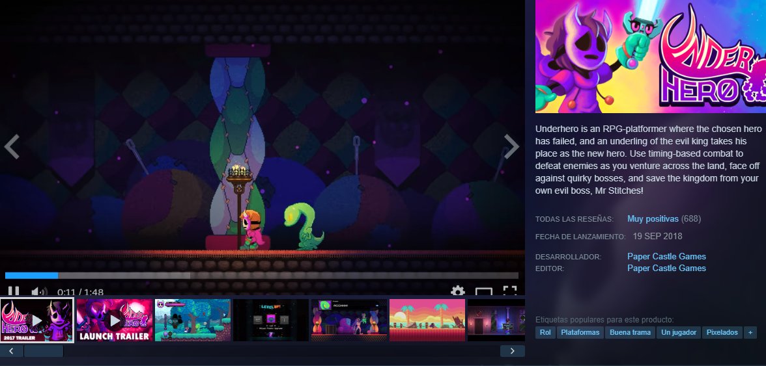
Task: Select the 2017 Trailer thumbnail
Action: (x=36, y=320)
